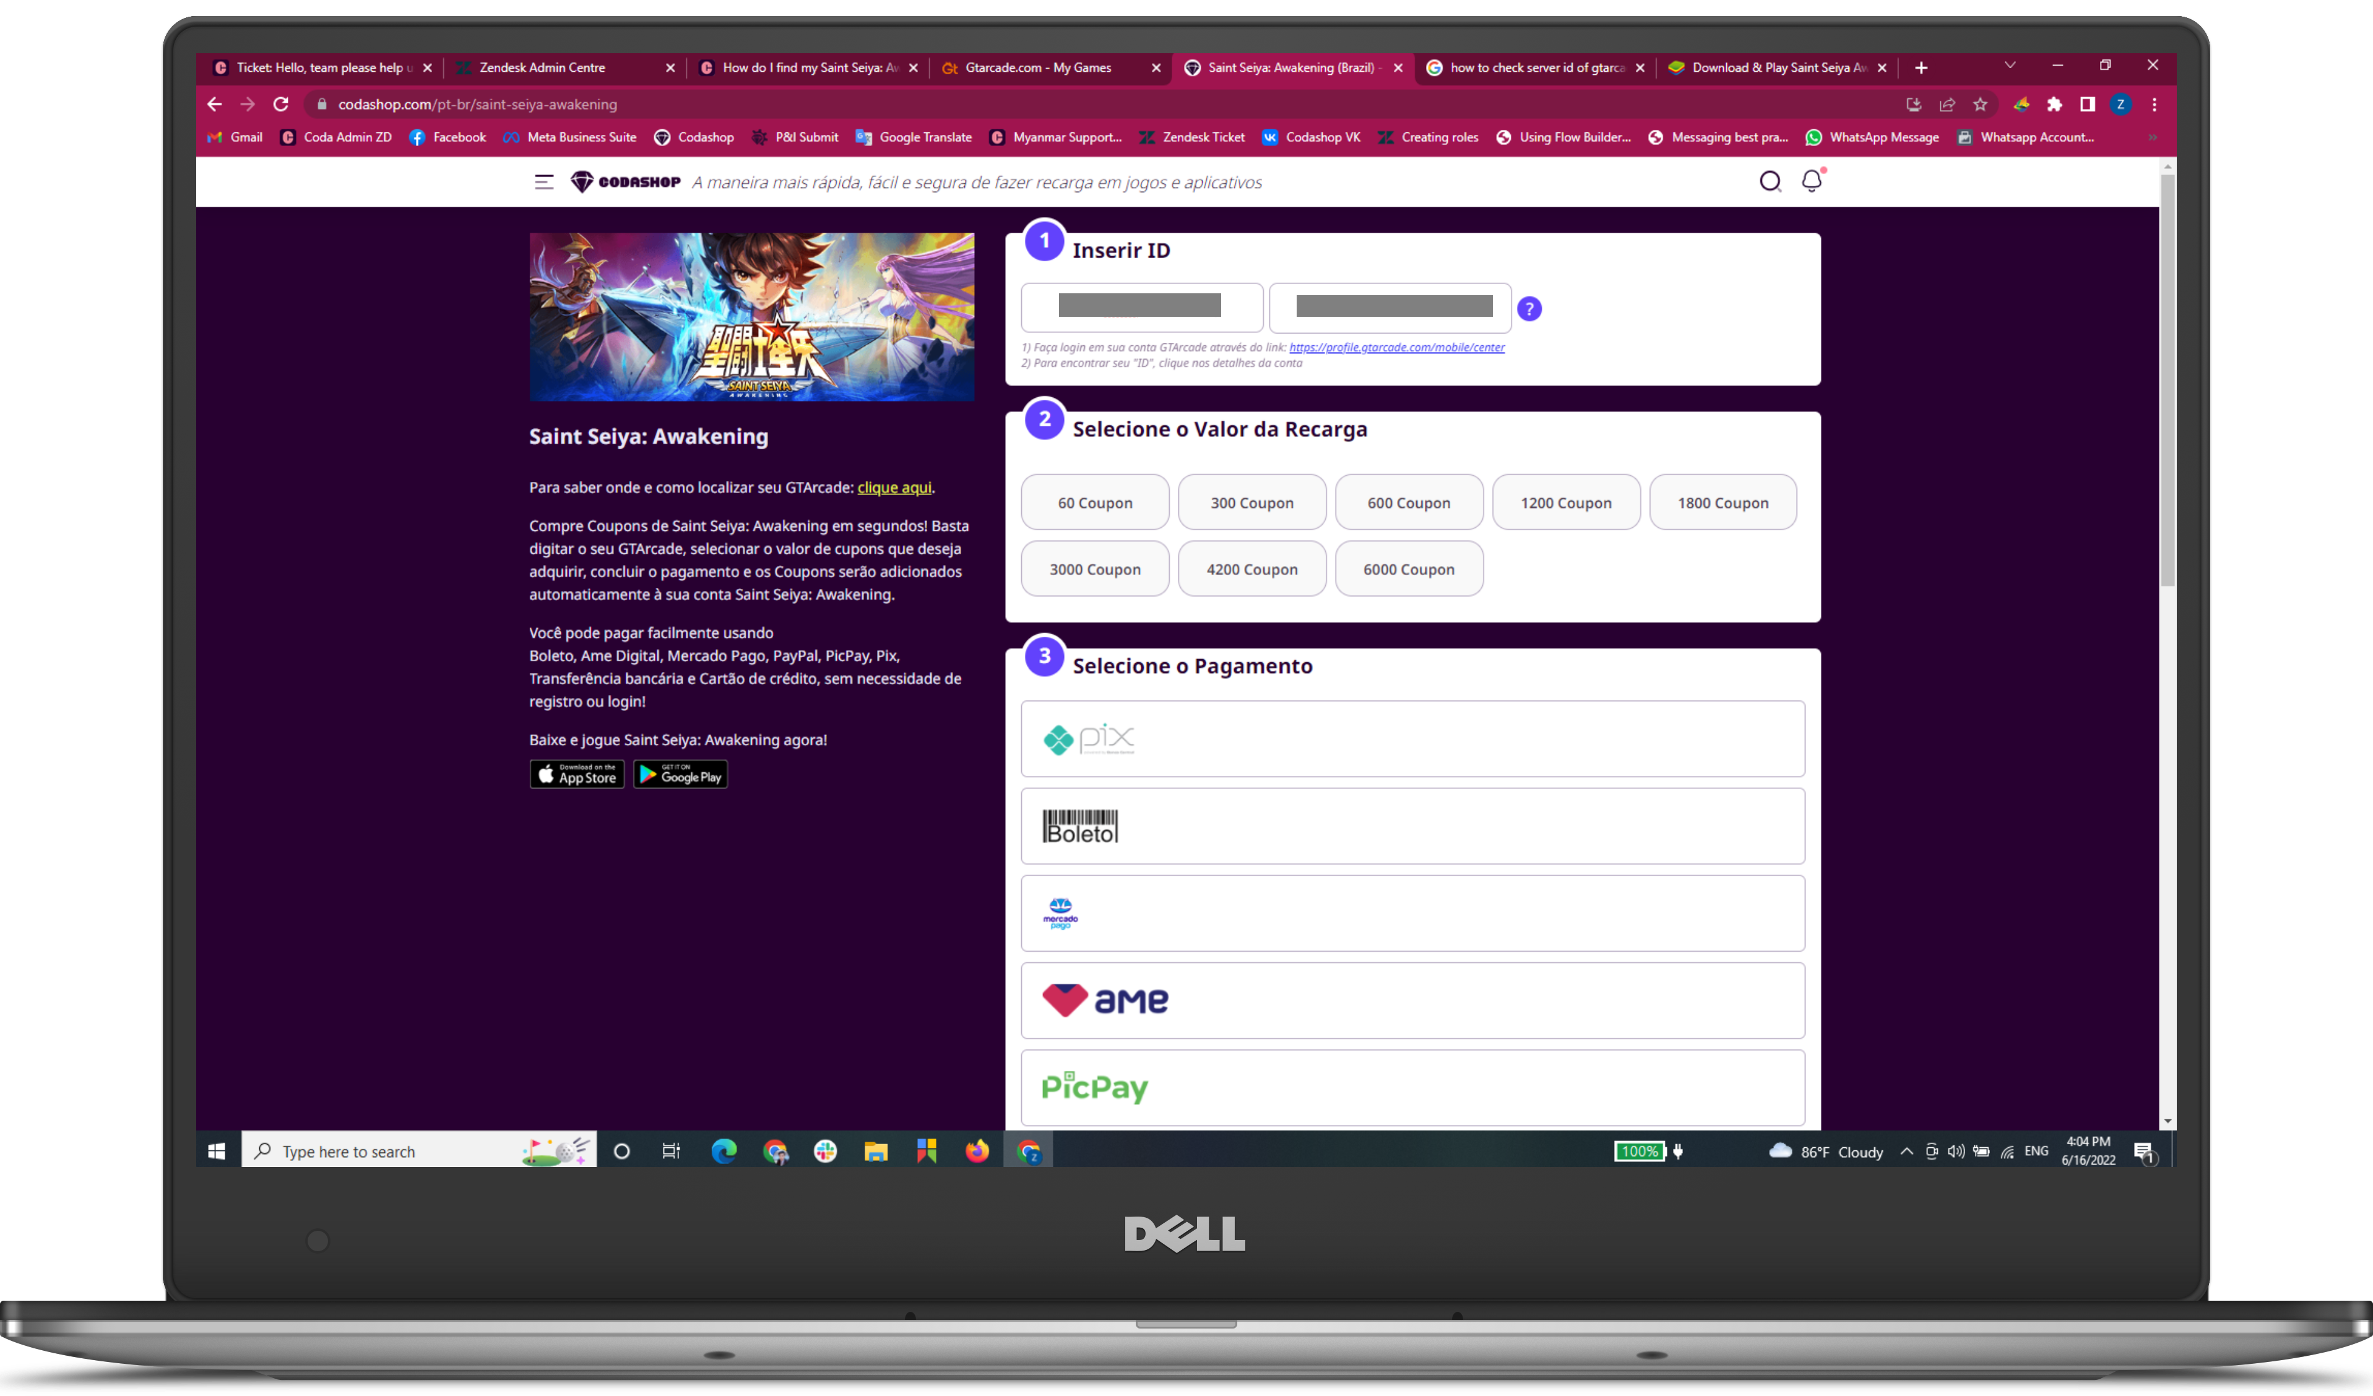Image resolution: width=2373 pixels, height=1396 pixels.
Task: Select the 300 Coupon option
Action: click(1253, 502)
